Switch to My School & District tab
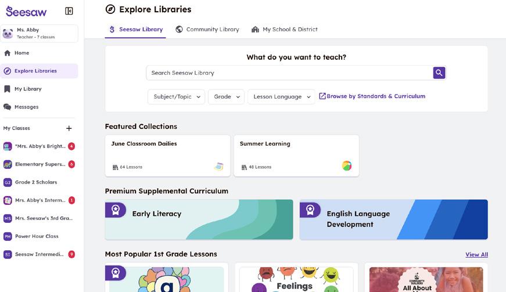This screenshot has height=292, width=506. click(284, 30)
